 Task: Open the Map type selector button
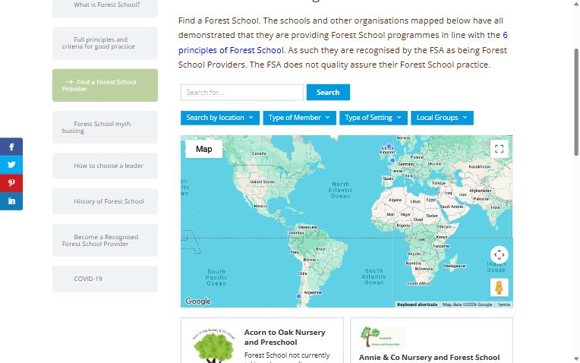[203, 149]
